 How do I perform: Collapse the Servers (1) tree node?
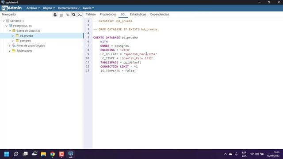4,21
